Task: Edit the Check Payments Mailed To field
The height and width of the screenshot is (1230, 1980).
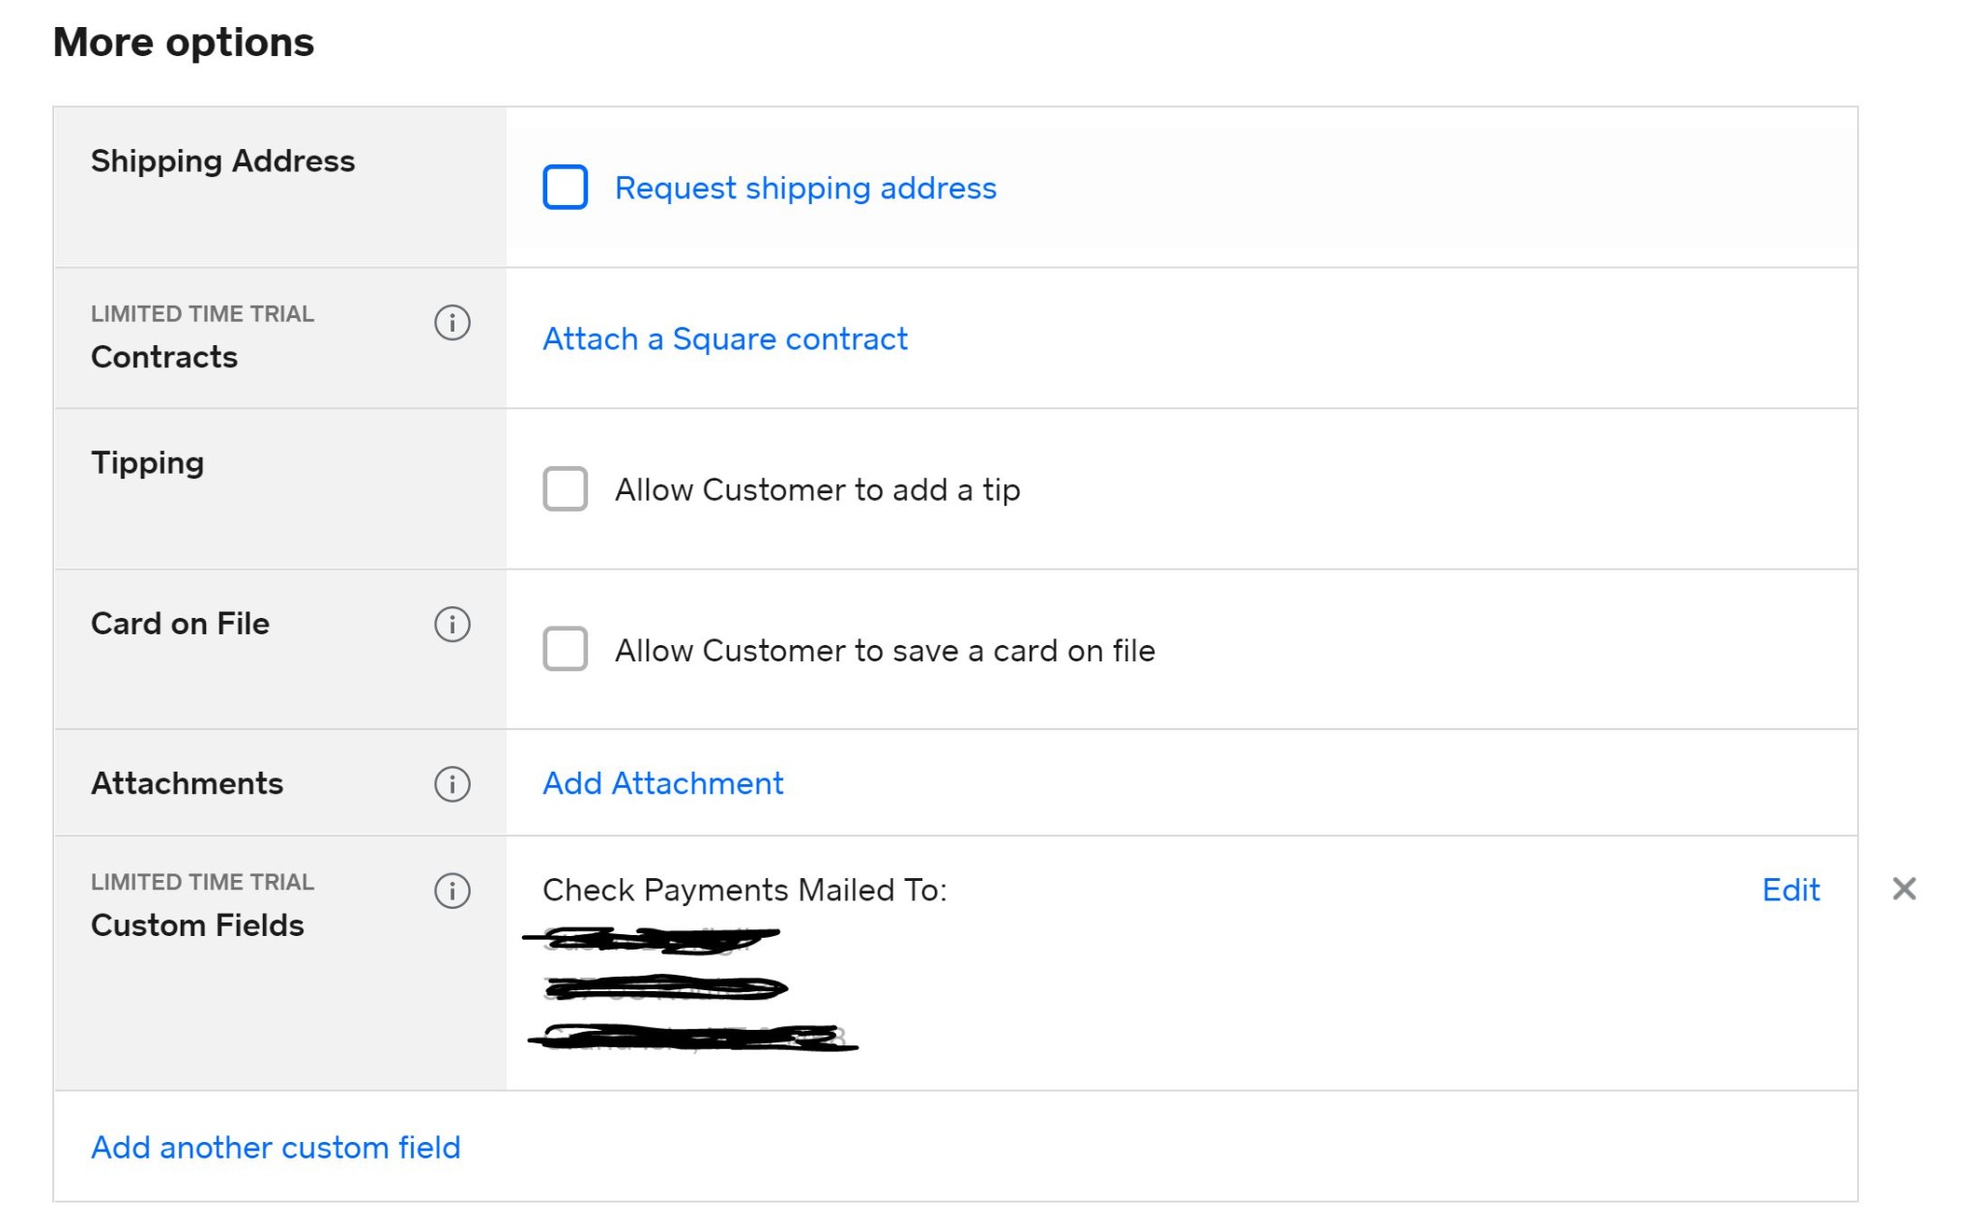Action: click(x=1791, y=890)
